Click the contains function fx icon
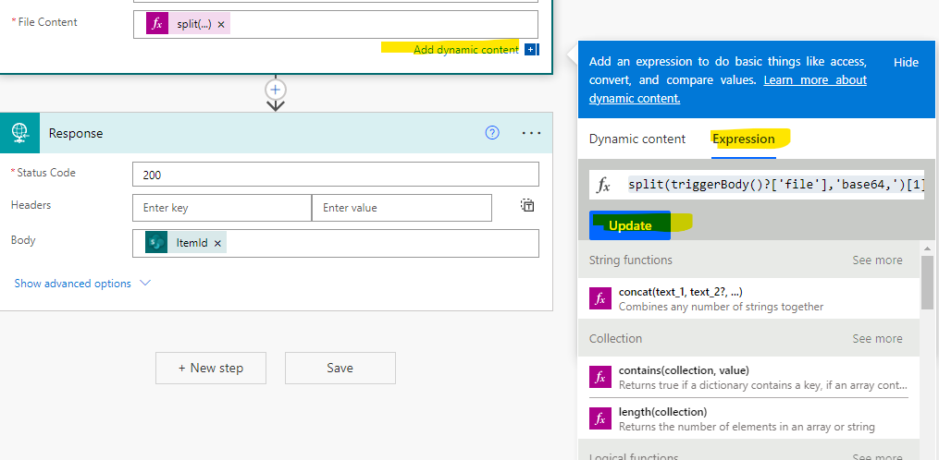This screenshot has height=460, width=939. pos(600,377)
